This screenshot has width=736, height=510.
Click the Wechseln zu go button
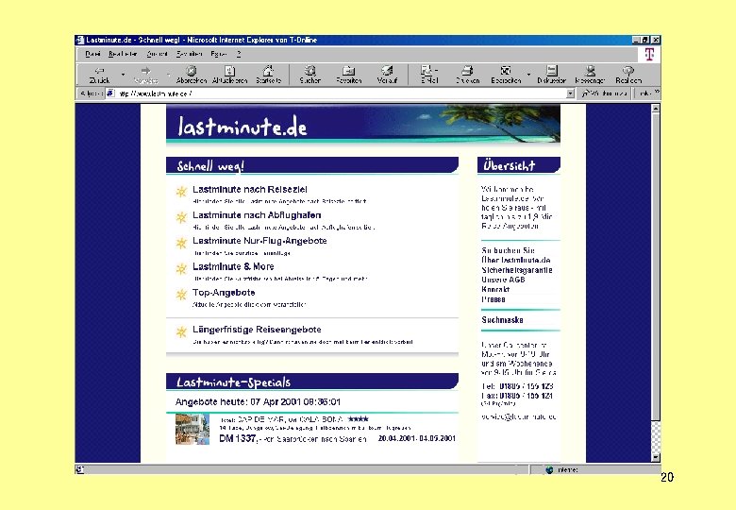605,93
